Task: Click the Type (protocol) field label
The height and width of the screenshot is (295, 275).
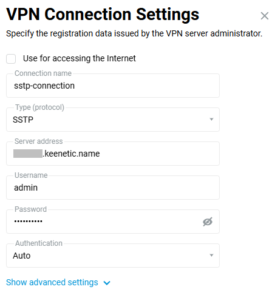Action: 40,107
